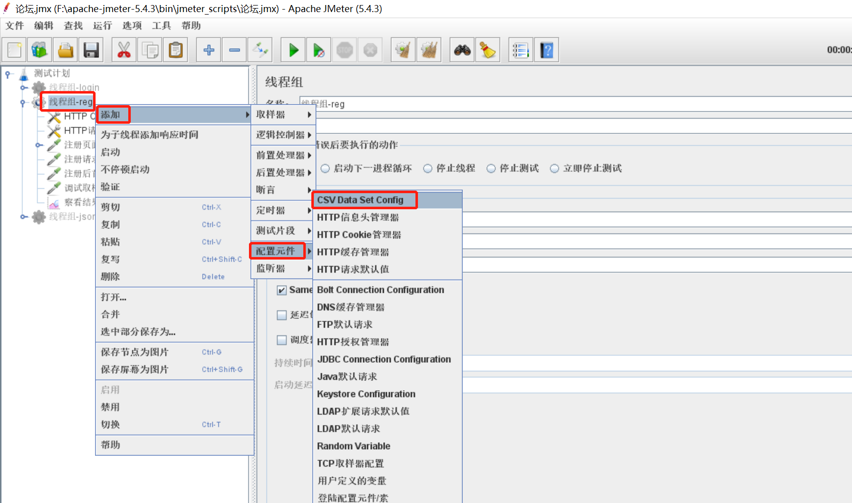Open the 运行 menu
This screenshot has height=503, width=852.
tap(103, 26)
